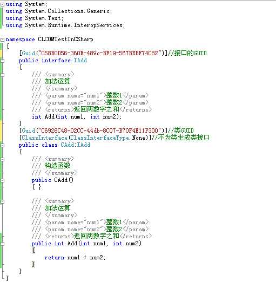Click CAdd in 'public class CAdd:IAdd'
276x287 pixels.
point(67,145)
